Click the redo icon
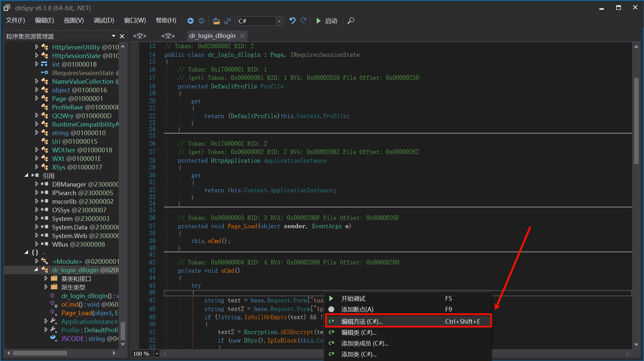644x361 pixels. 304,21
